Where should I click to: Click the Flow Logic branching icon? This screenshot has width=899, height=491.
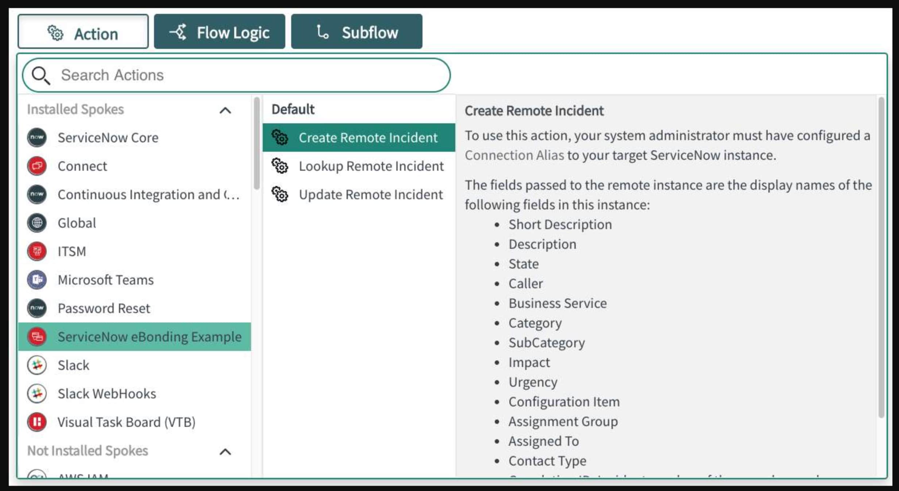point(178,32)
